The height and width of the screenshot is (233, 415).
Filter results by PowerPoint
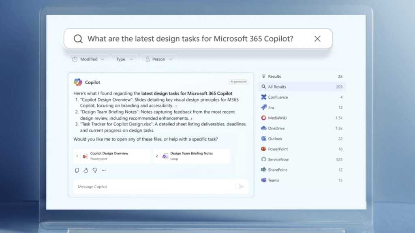[302, 149]
